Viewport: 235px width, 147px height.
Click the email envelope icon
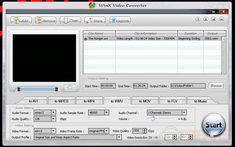click(x=222, y=19)
